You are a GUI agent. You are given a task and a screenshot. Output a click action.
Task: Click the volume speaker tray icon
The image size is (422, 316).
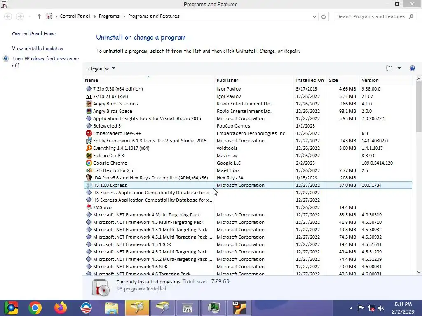pos(381,308)
